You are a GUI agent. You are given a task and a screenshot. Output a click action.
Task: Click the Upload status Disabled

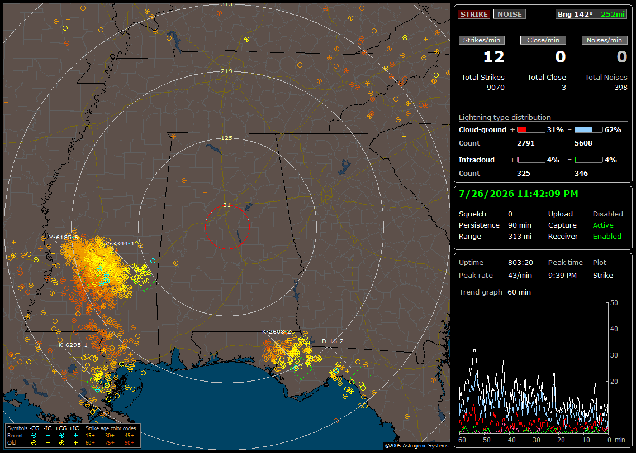(x=607, y=214)
